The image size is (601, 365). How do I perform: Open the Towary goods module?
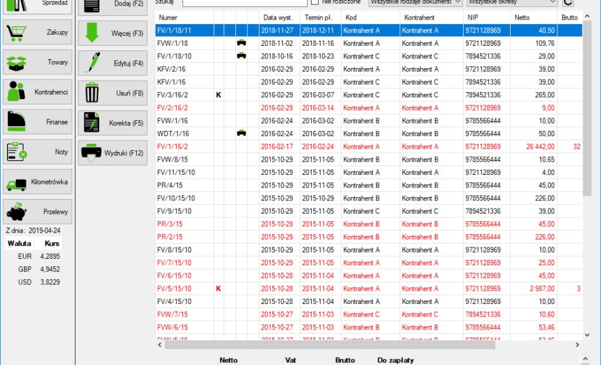click(38, 62)
